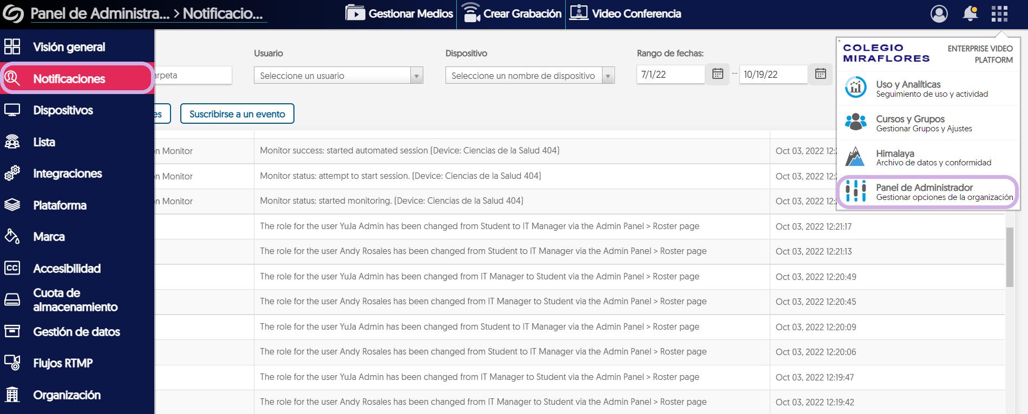Expand the Usuario dropdown arrow

[416, 76]
